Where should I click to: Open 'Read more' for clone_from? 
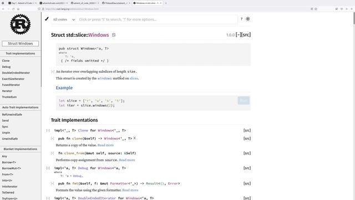(x=127, y=160)
